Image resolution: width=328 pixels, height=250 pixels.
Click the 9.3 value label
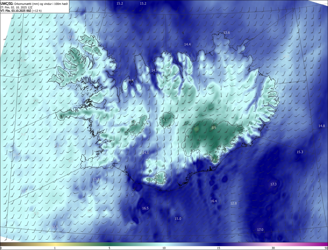pos(36,213)
